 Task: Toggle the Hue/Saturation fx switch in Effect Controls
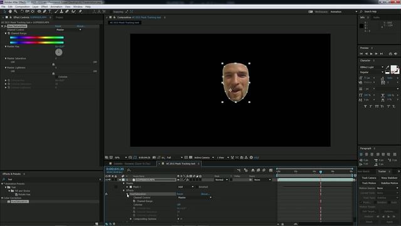[x=5, y=26]
